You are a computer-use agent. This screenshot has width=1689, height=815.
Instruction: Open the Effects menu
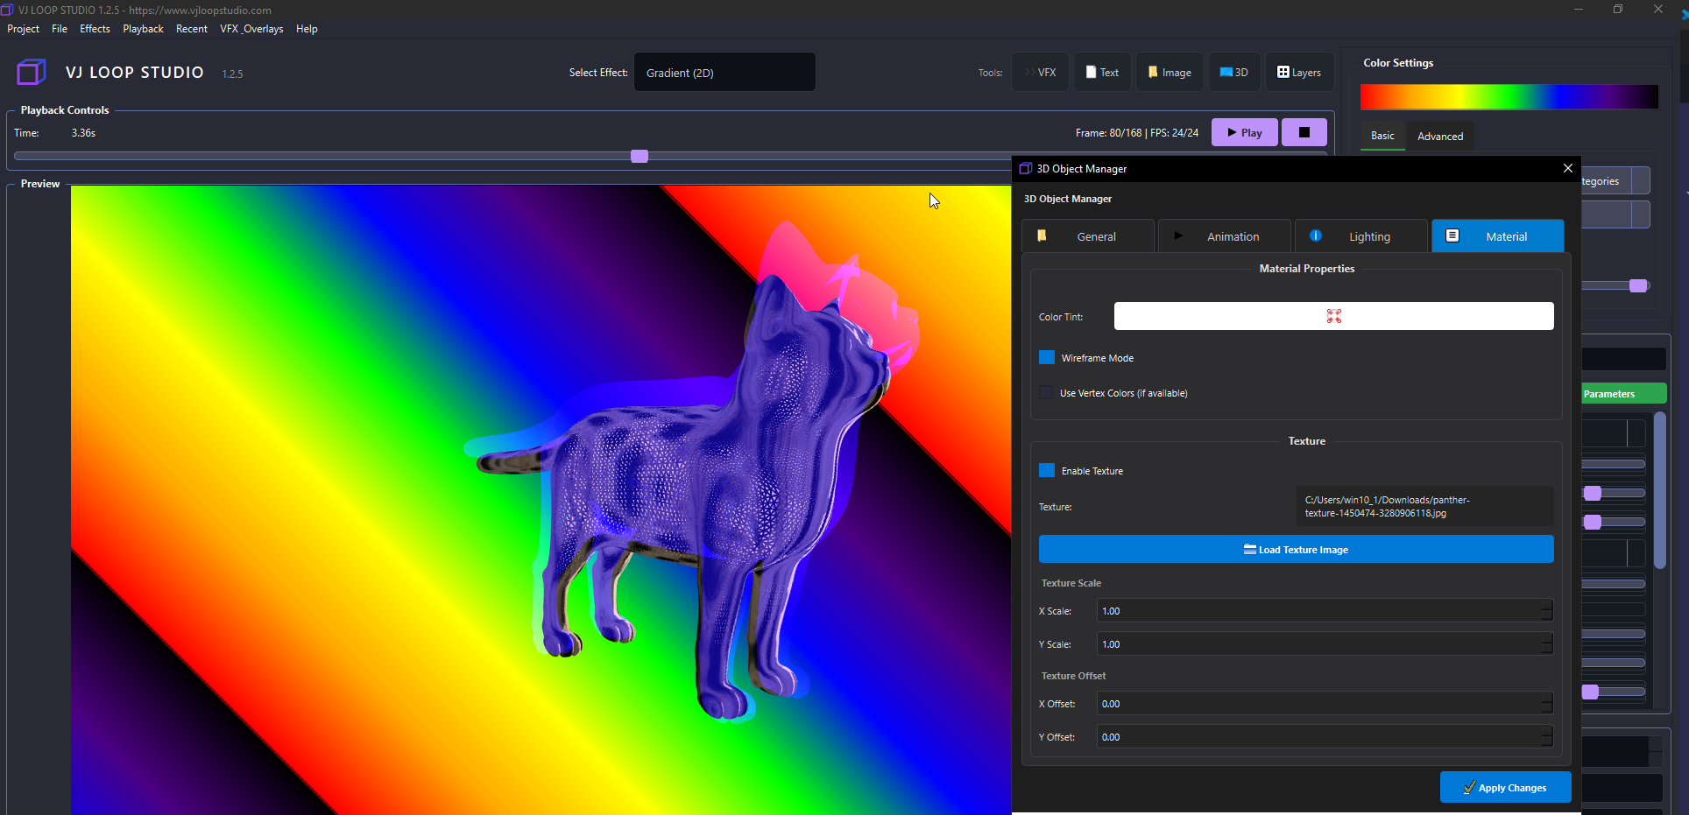95,29
